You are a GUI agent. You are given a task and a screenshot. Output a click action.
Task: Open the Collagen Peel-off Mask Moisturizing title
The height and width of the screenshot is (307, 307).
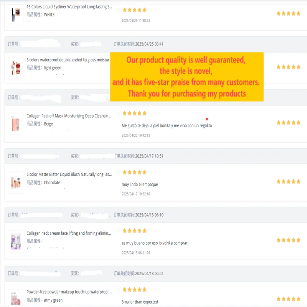(69, 116)
